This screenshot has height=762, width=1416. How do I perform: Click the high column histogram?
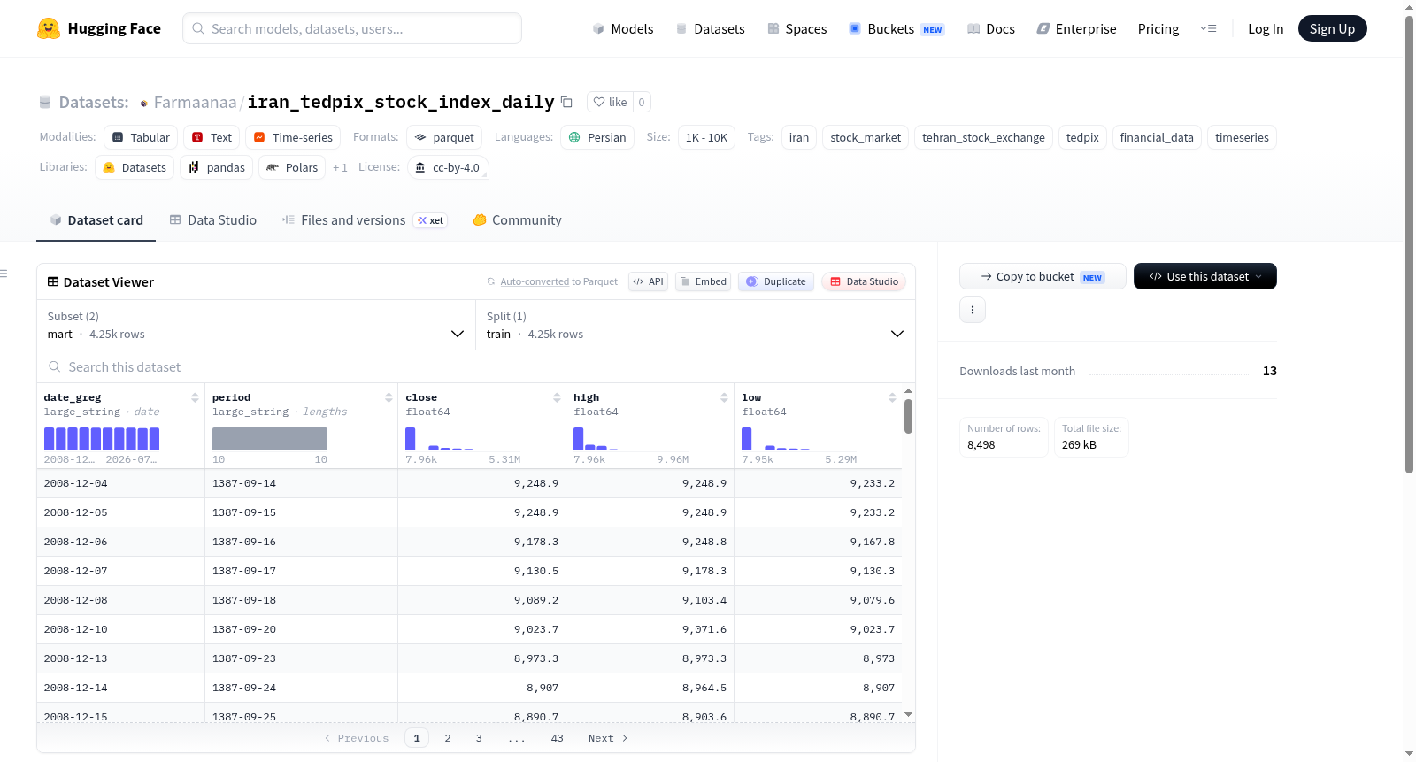coord(631,439)
